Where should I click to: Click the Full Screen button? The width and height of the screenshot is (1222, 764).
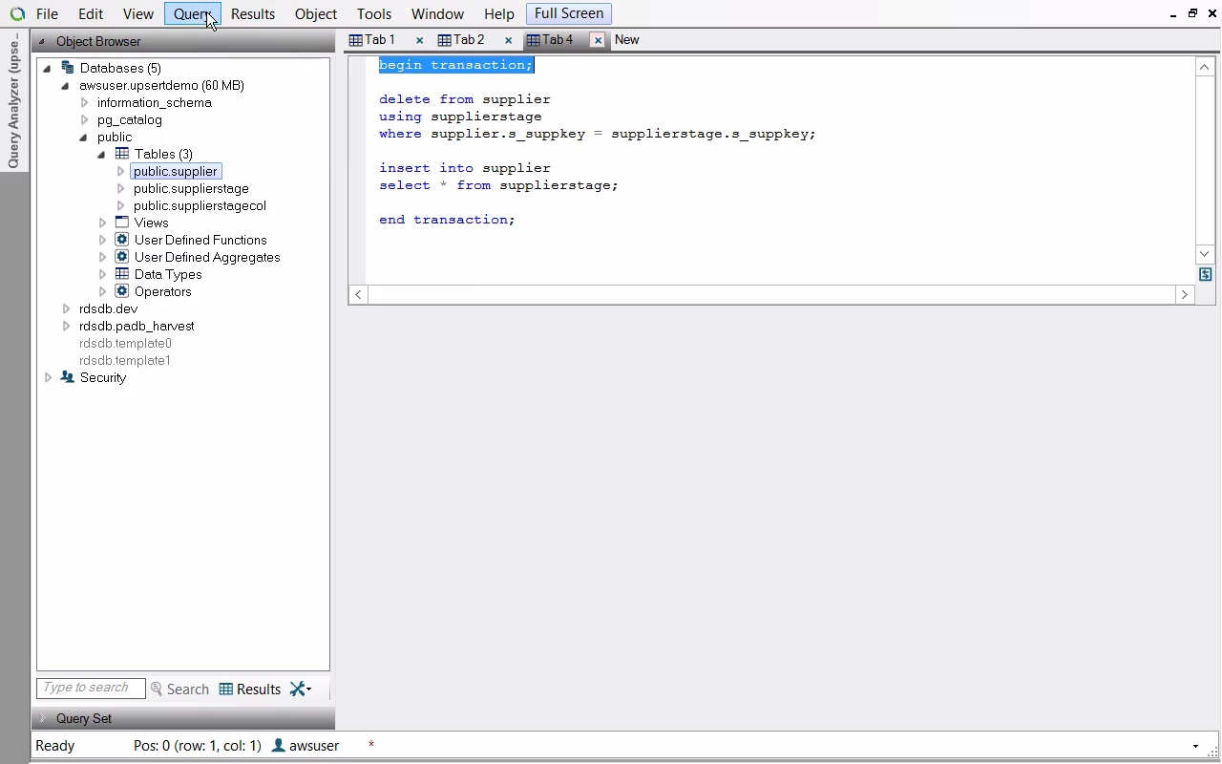[569, 13]
